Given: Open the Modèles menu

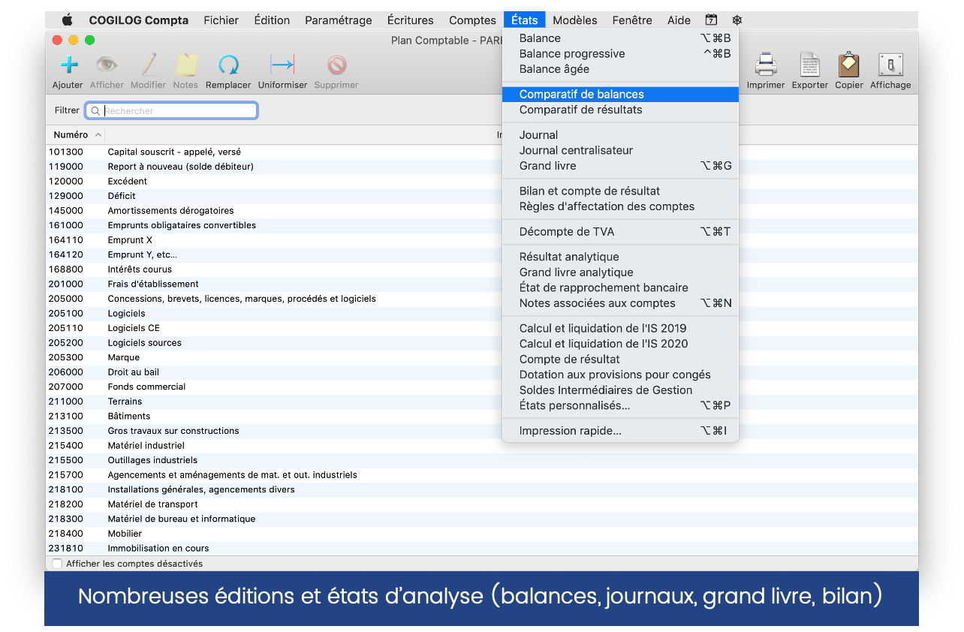Looking at the screenshot, I should click(x=574, y=20).
